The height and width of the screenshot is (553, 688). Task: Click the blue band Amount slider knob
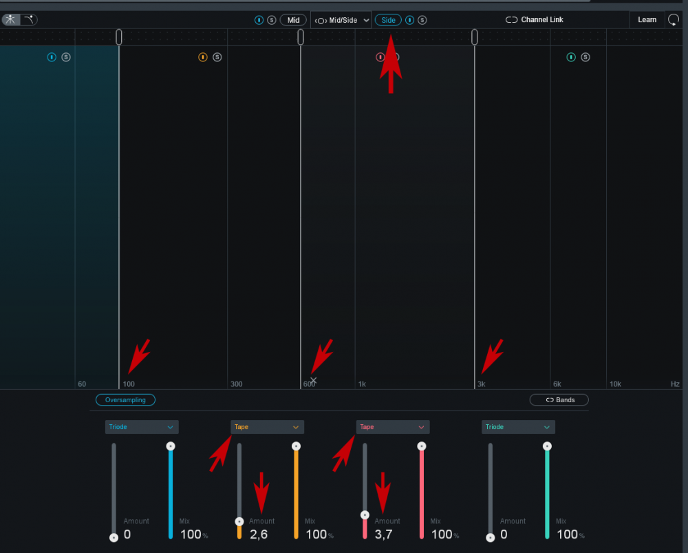click(114, 538)
